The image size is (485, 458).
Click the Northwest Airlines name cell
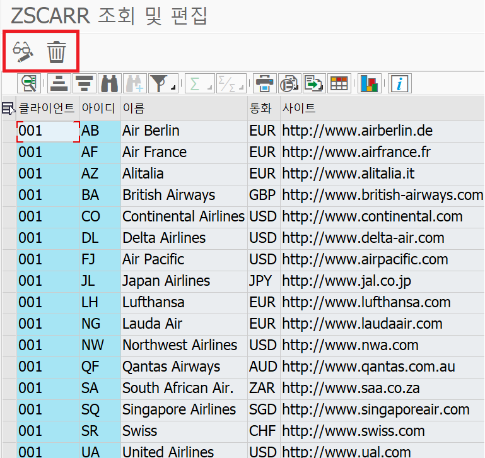tap(184, 346)
